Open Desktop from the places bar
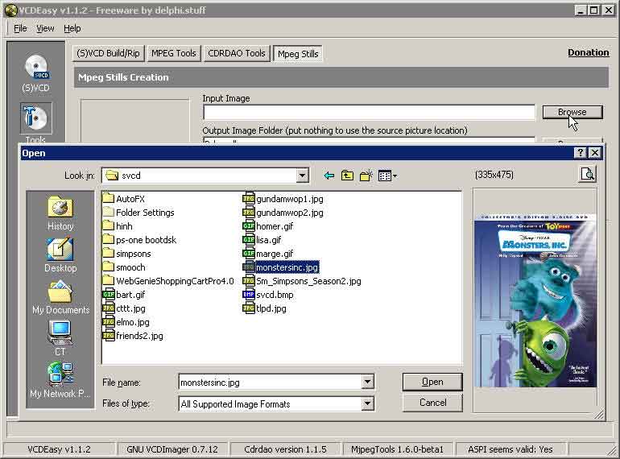Screen dimensions: 620x459 click(x=60, y=256)
